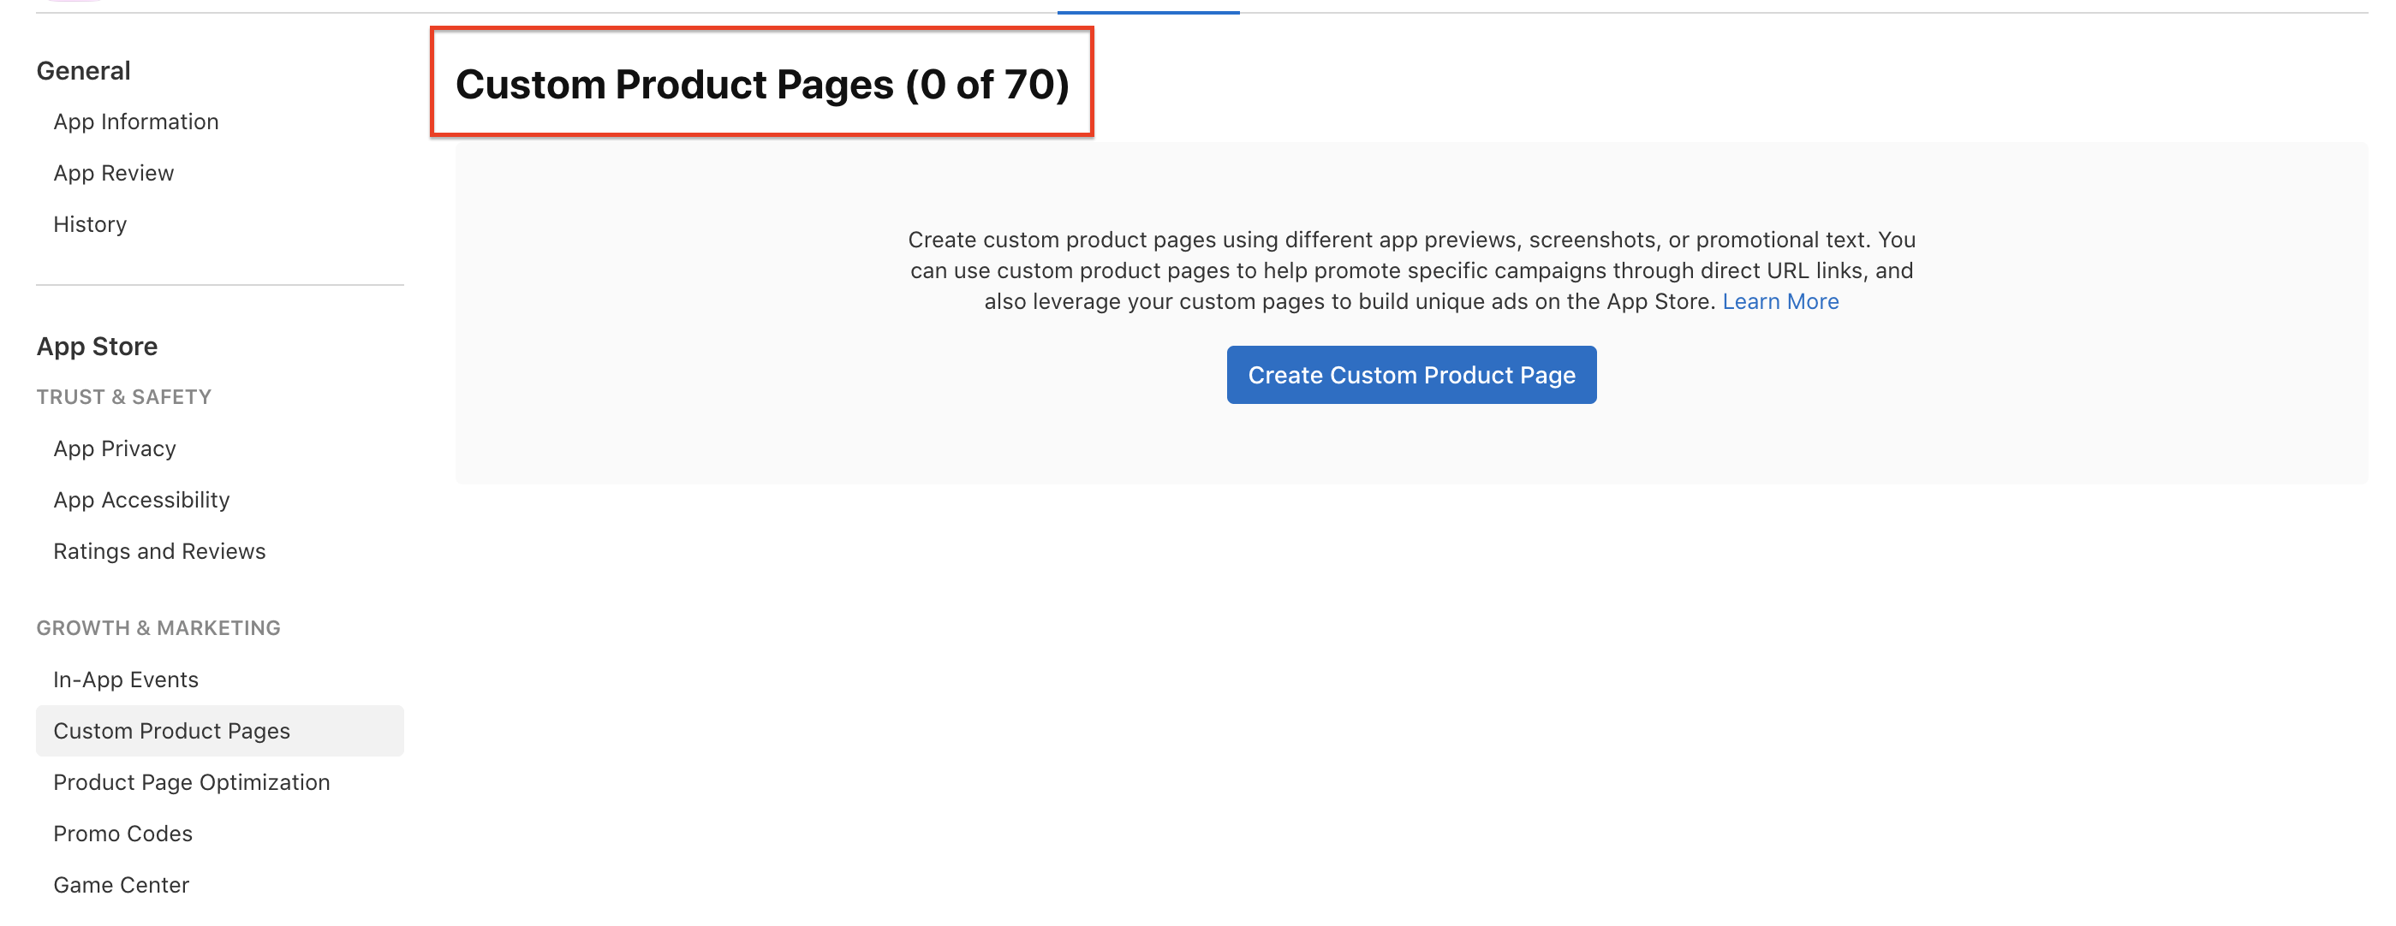This screenshot has width=2396, height=926.
Task: Open the Learn More link
Action: (1779, 300)
